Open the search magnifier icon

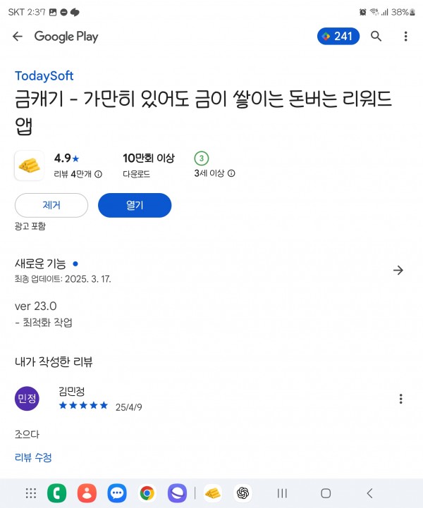(x=376, y=36)
